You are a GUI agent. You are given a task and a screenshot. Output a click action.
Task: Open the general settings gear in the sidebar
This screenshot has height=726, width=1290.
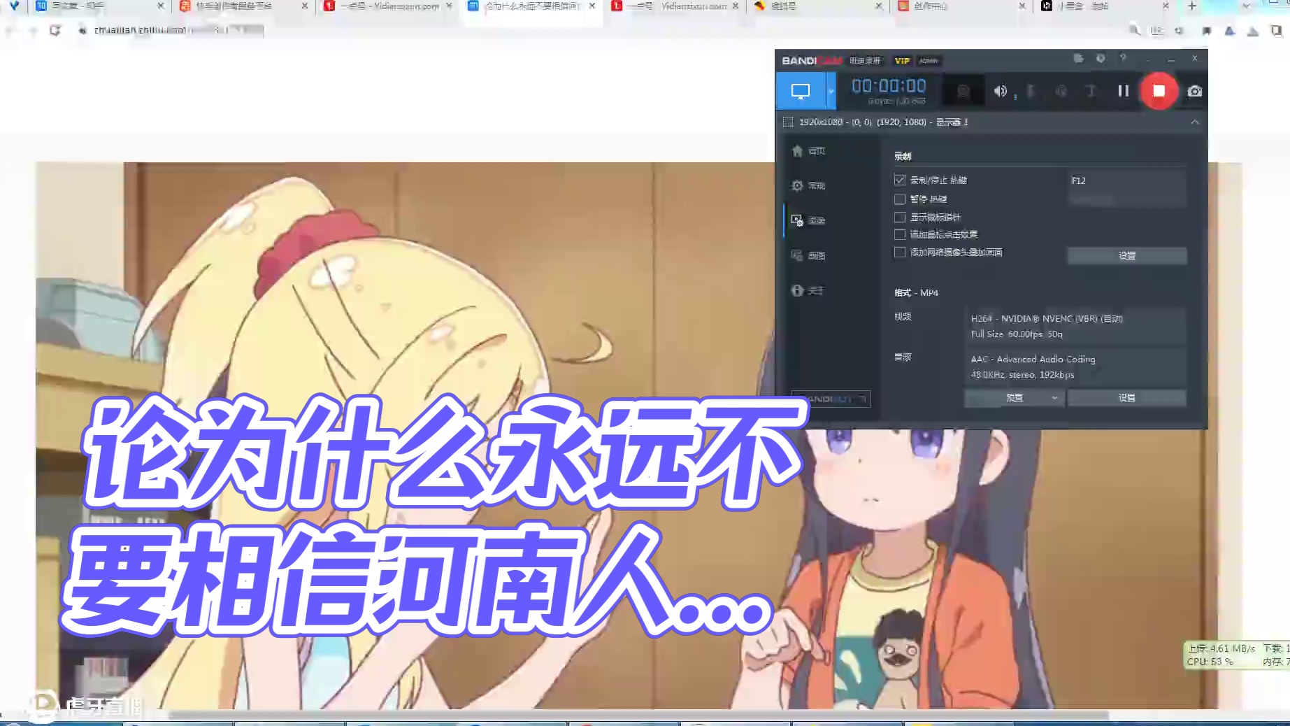(x=808, y=185)
